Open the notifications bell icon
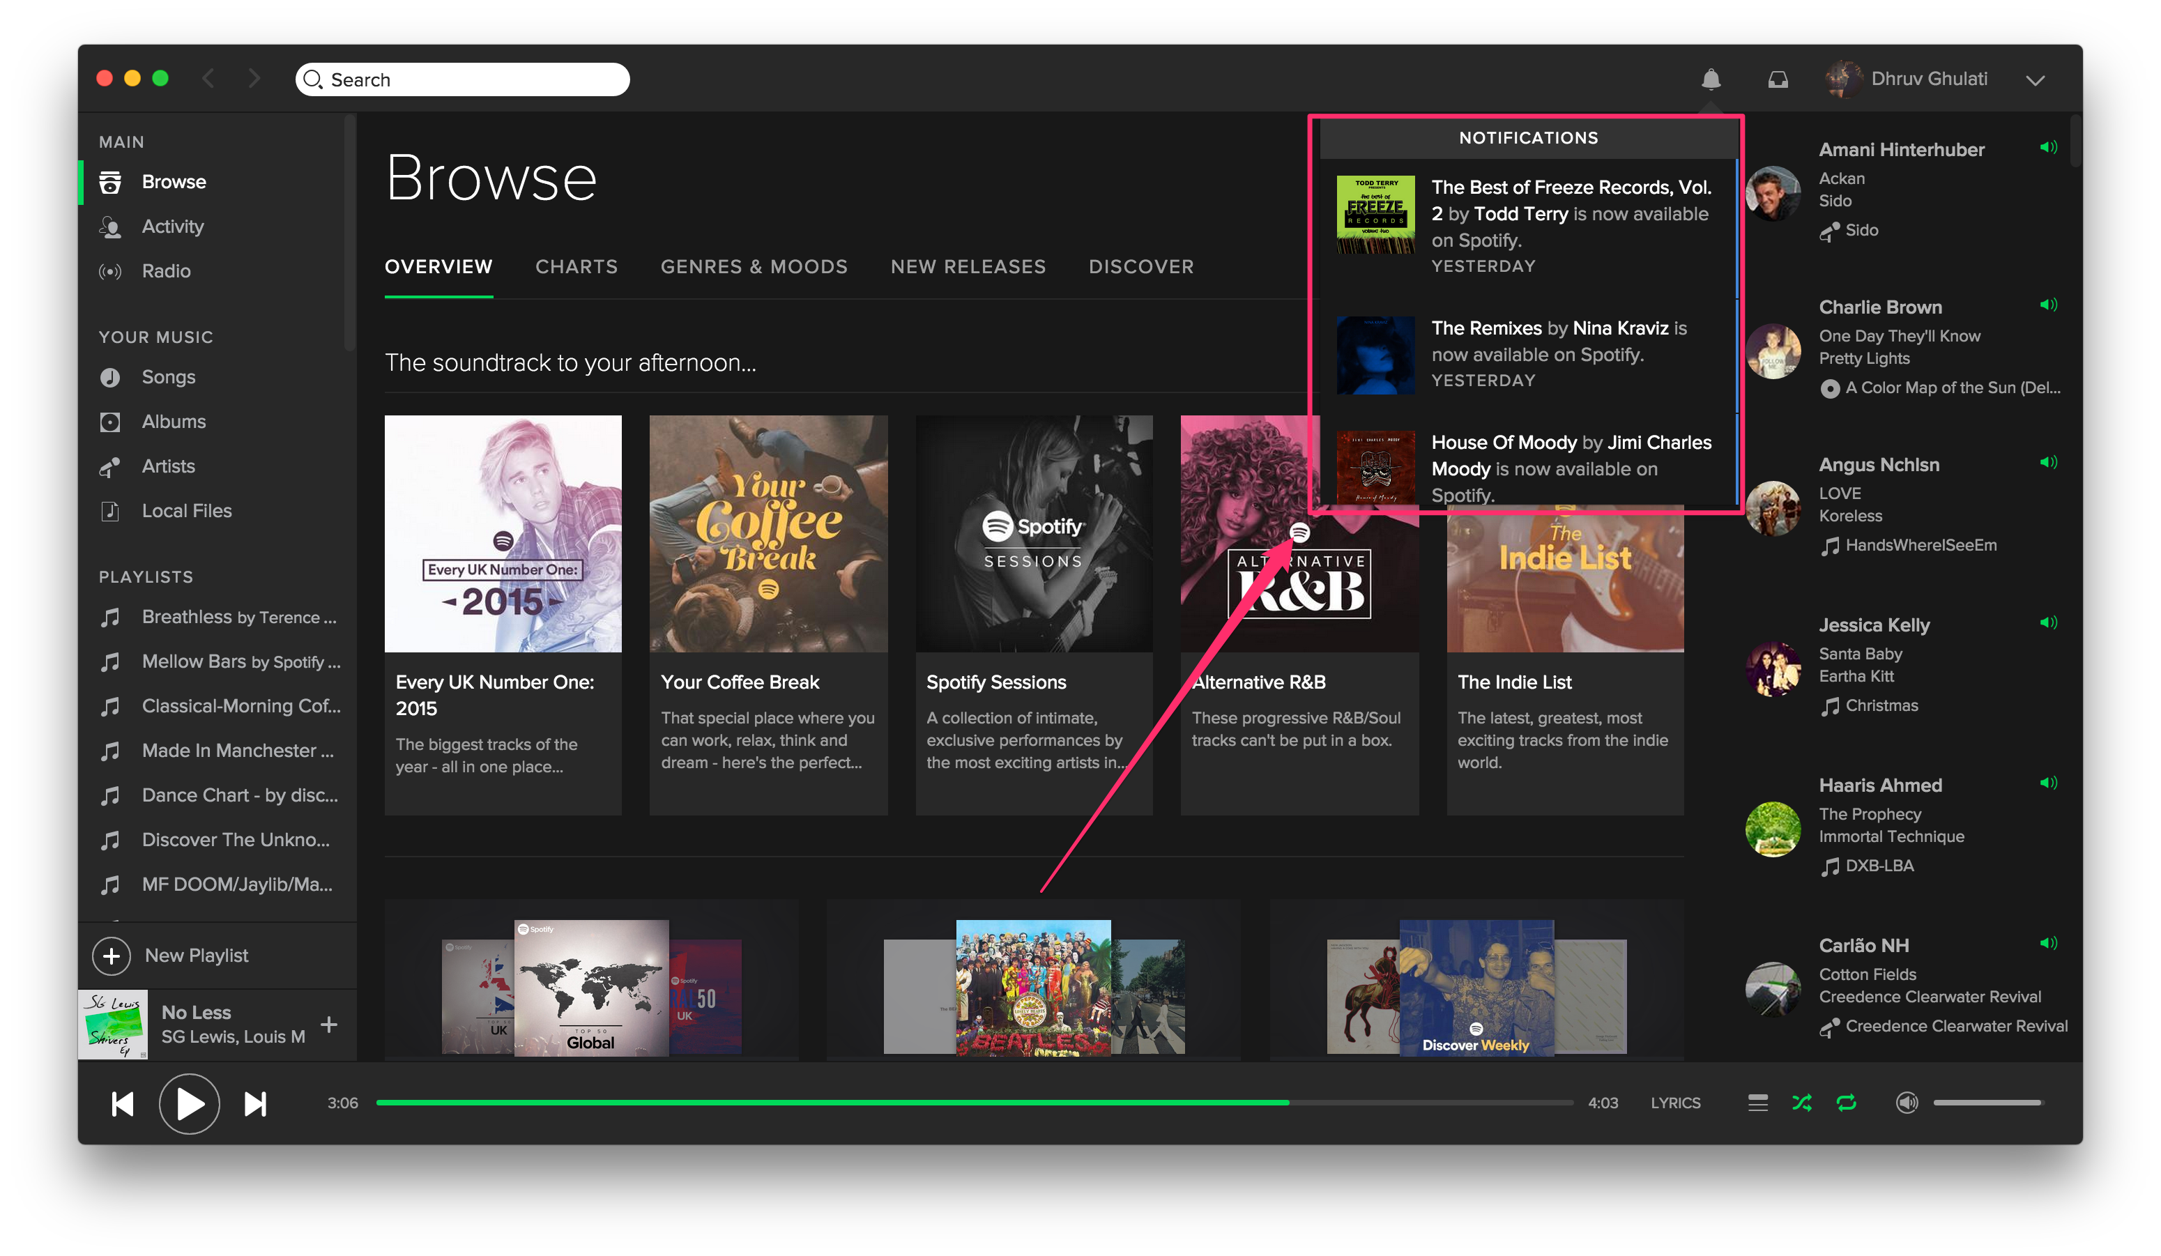The image size is (2161, 1256). [1710, 79]
